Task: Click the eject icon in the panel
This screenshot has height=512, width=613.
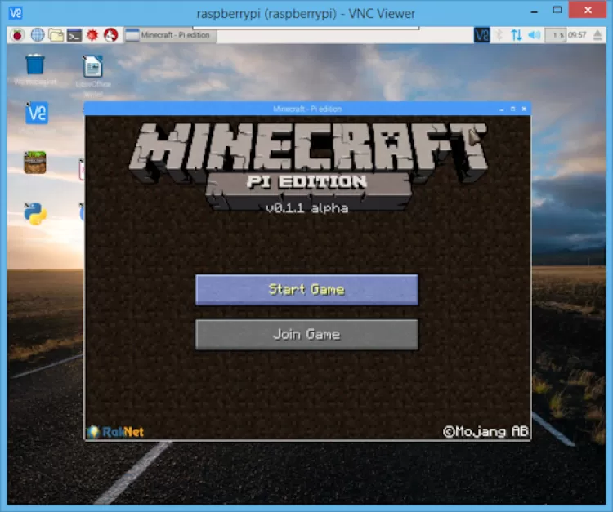Action: pos(597,35)
